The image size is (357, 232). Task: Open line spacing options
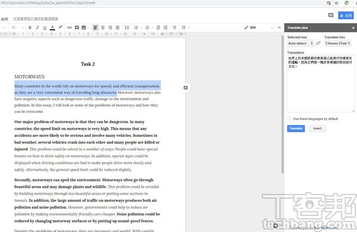click(127, 27)
